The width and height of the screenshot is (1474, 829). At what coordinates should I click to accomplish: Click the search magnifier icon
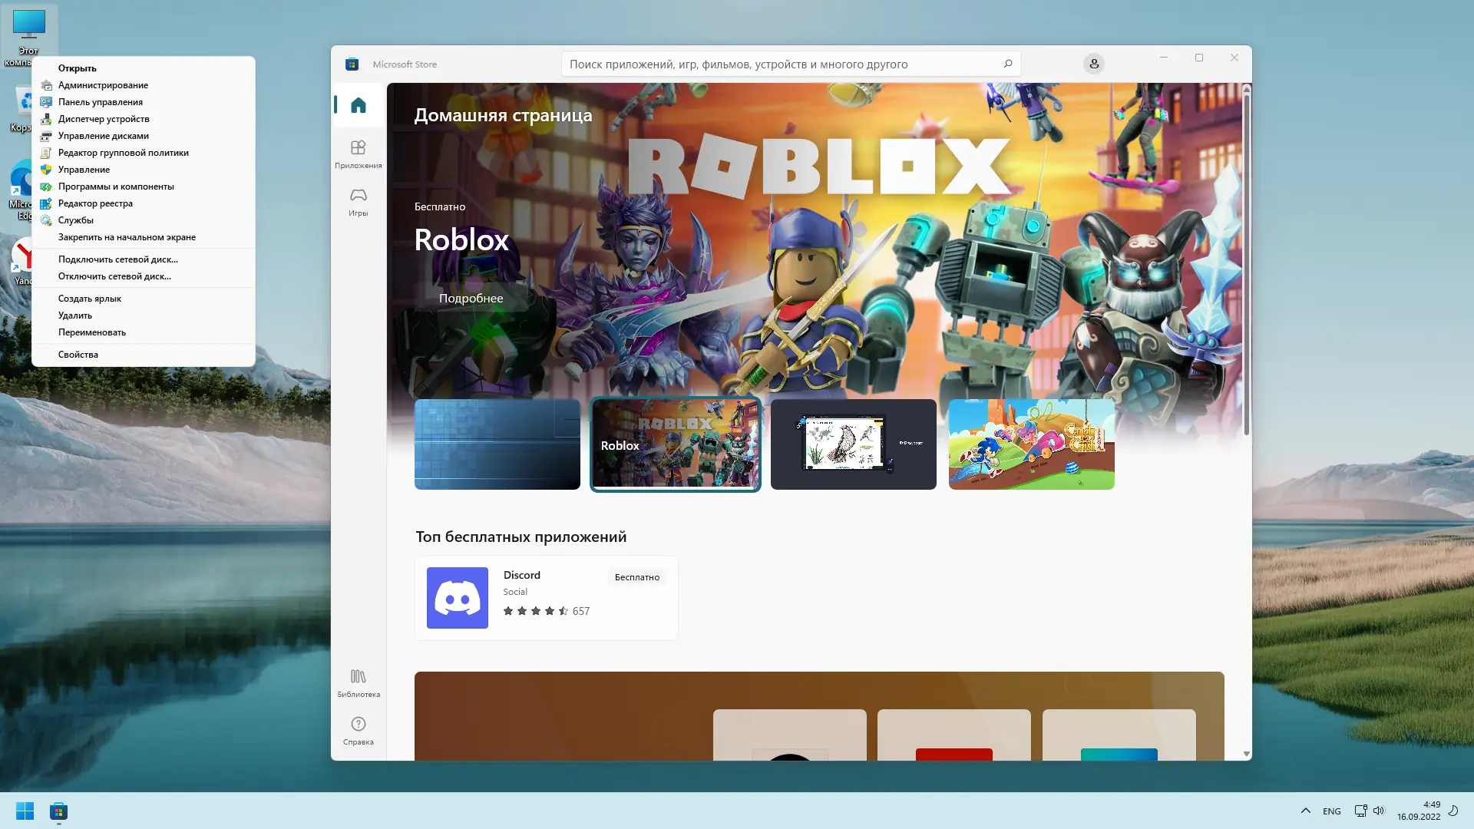[x=1008, y=64]
